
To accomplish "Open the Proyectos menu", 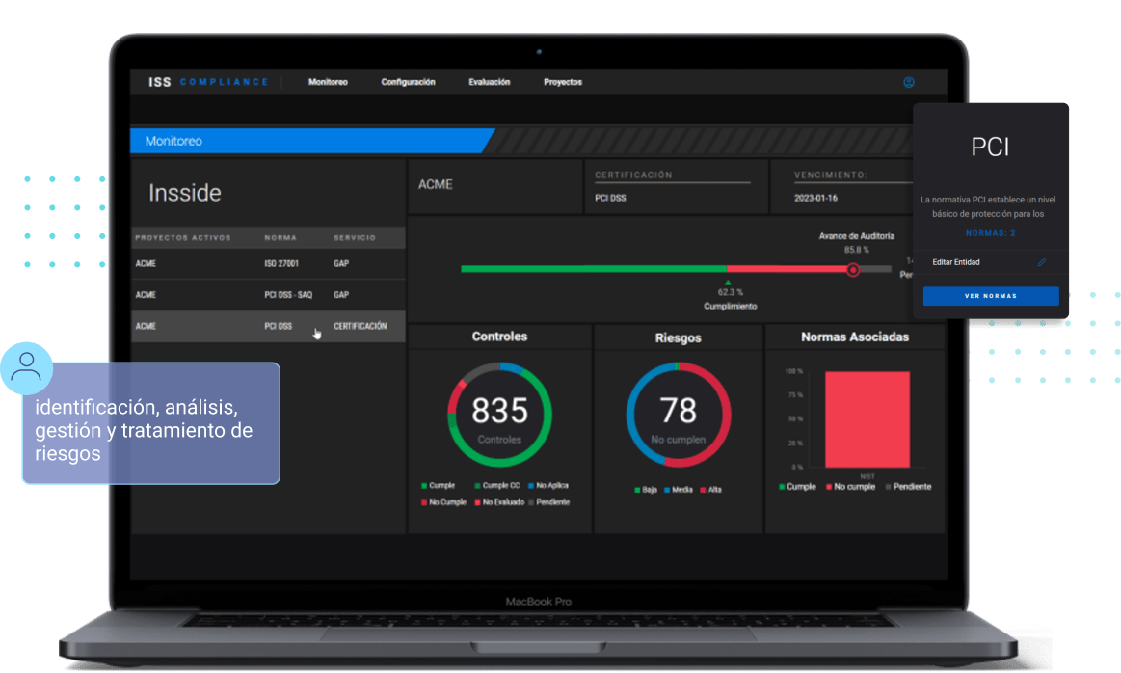I will click(563, 82).
